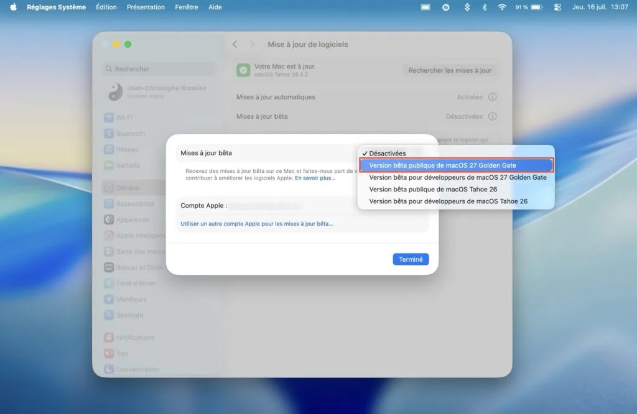637x414 pixels.
Task: Select Spotlight in the sidebar
Action: pos(159,315)
